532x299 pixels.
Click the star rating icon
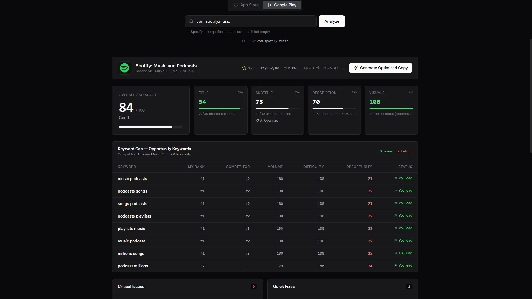coord(244,68)
